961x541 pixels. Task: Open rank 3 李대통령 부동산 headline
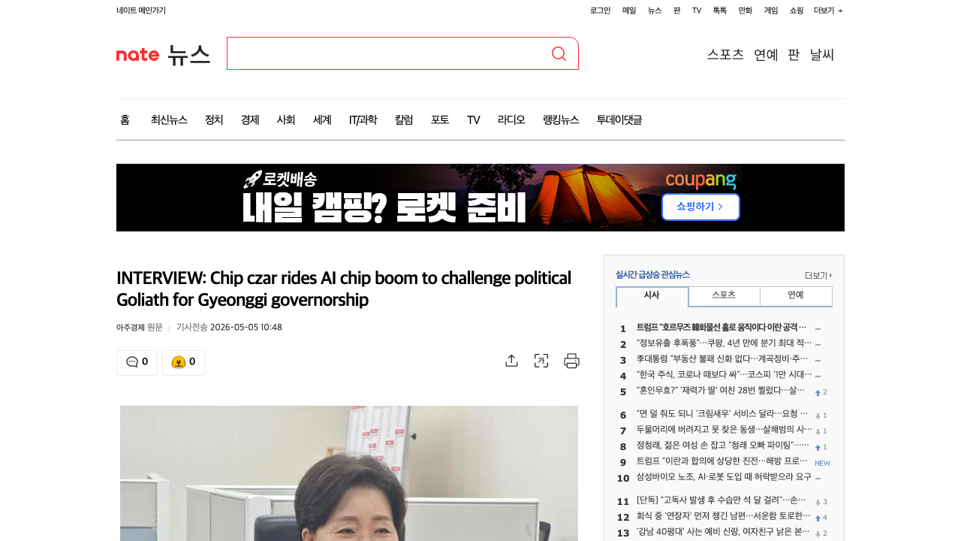pos(723,359)
